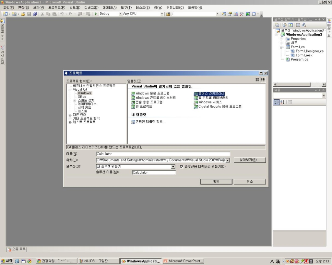Open Toolbox from the main toolbar
Screen dimensions: 332x265
point(242,14)
